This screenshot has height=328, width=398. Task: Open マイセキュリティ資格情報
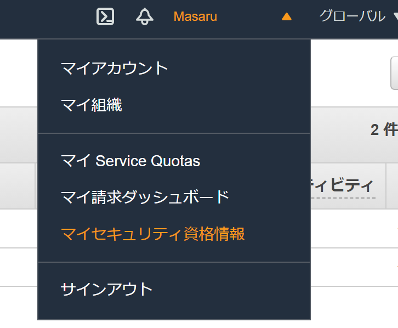coord(153,234)
